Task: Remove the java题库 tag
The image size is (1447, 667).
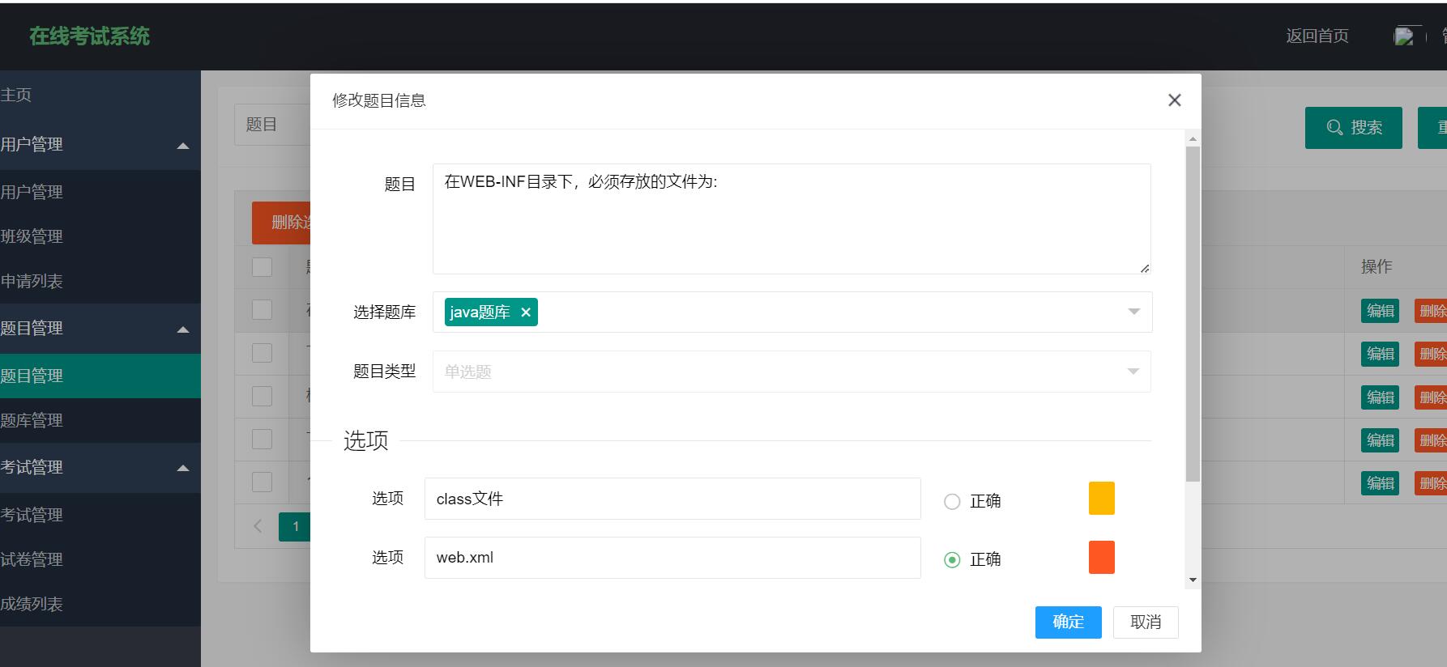Action: [525, 312]
